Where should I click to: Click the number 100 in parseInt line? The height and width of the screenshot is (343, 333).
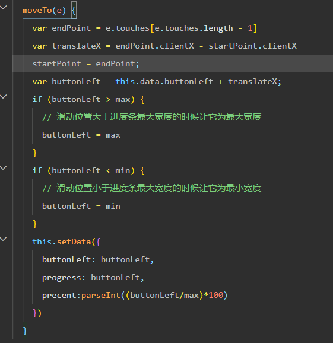pos(216,296)
